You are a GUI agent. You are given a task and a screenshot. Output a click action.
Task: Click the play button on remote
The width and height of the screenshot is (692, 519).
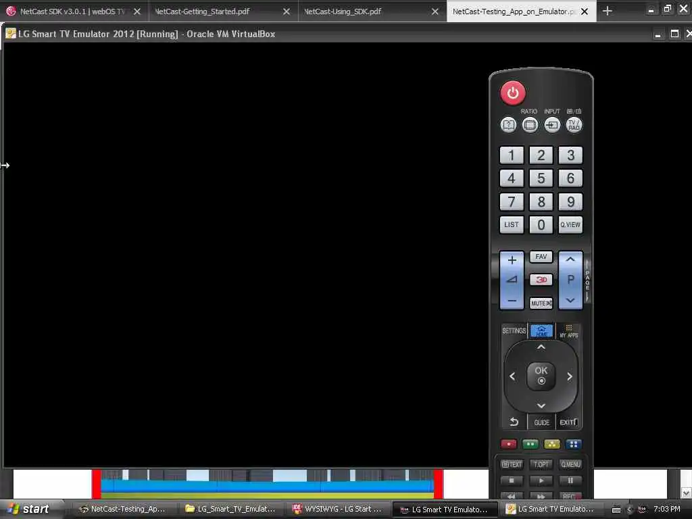point(541,480)
